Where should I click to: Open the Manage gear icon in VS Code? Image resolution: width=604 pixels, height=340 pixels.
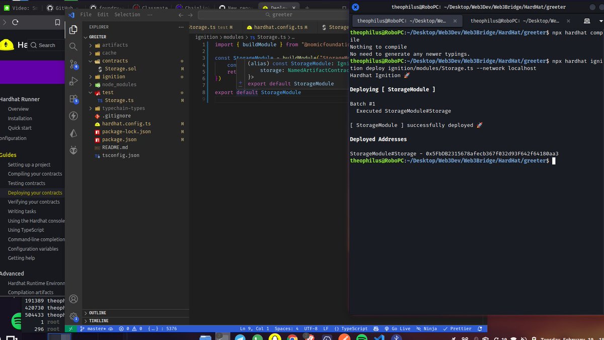pos(73,316)
